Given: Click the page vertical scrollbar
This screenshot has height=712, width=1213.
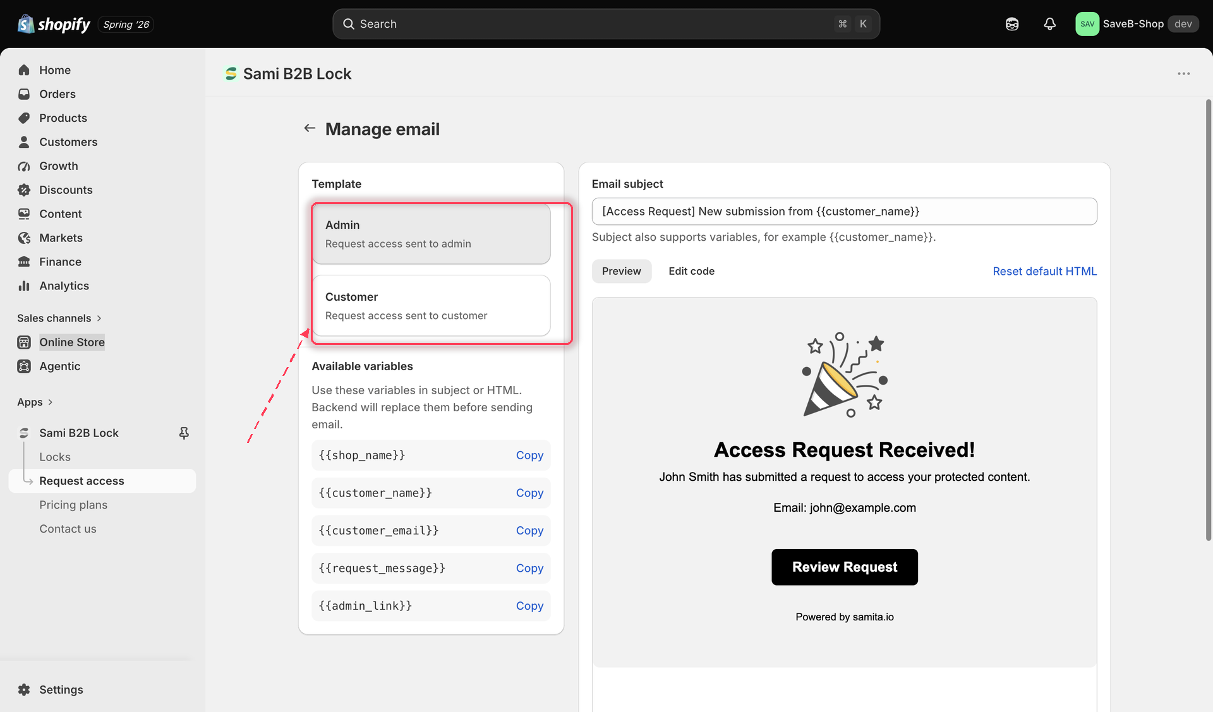Looking at the screenshot, I should tap(1209, 319).
